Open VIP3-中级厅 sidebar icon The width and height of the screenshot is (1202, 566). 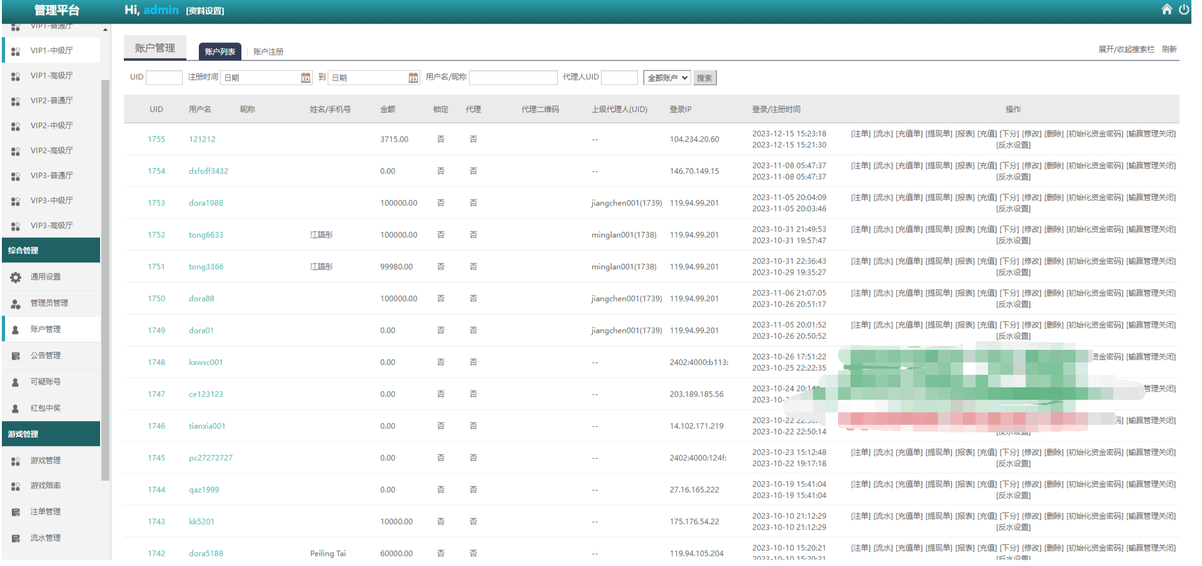(16, 201)
